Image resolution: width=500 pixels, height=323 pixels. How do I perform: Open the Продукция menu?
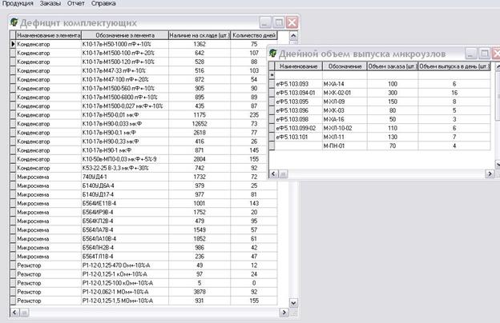coord(18,4)
